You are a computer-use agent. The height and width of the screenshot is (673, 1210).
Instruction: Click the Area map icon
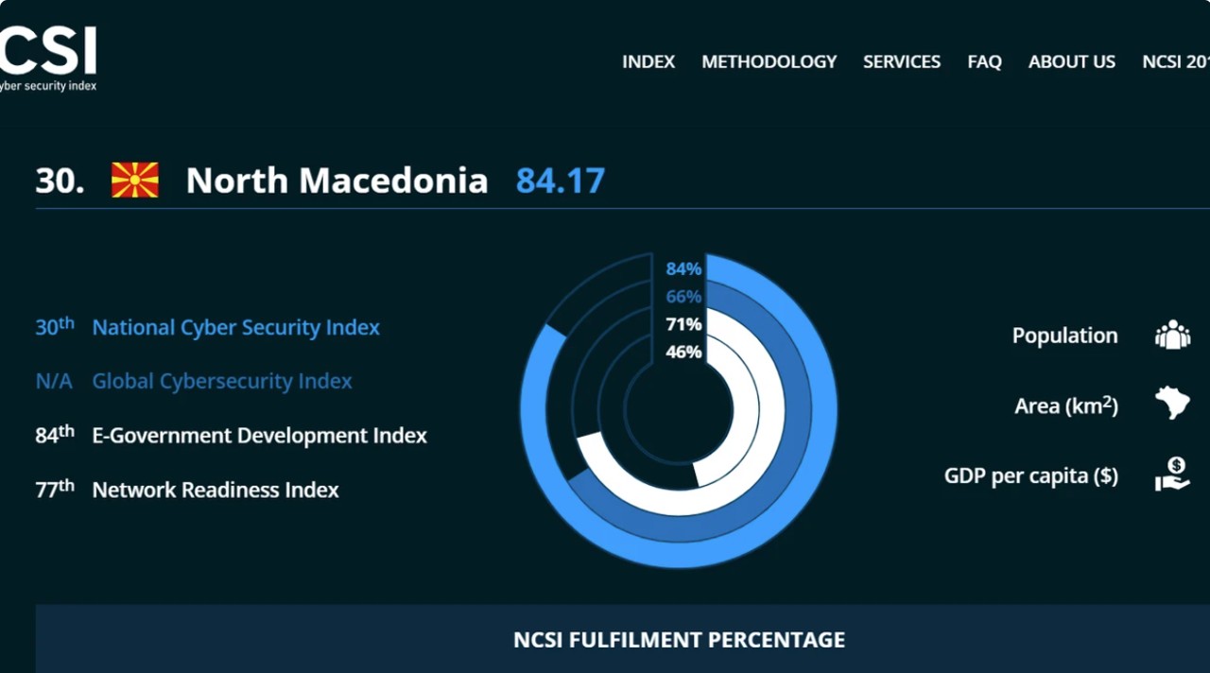click(x=1172, y=404)
